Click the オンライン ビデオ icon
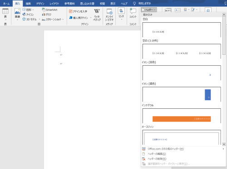The height and width of the screenshot is (169, 227). [109, 15]
